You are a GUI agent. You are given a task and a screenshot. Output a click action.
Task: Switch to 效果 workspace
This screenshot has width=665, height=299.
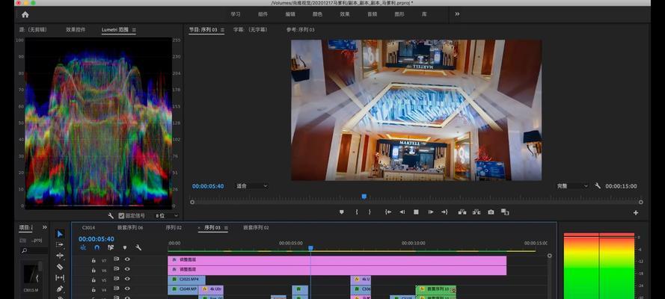[x=345, y=14]
